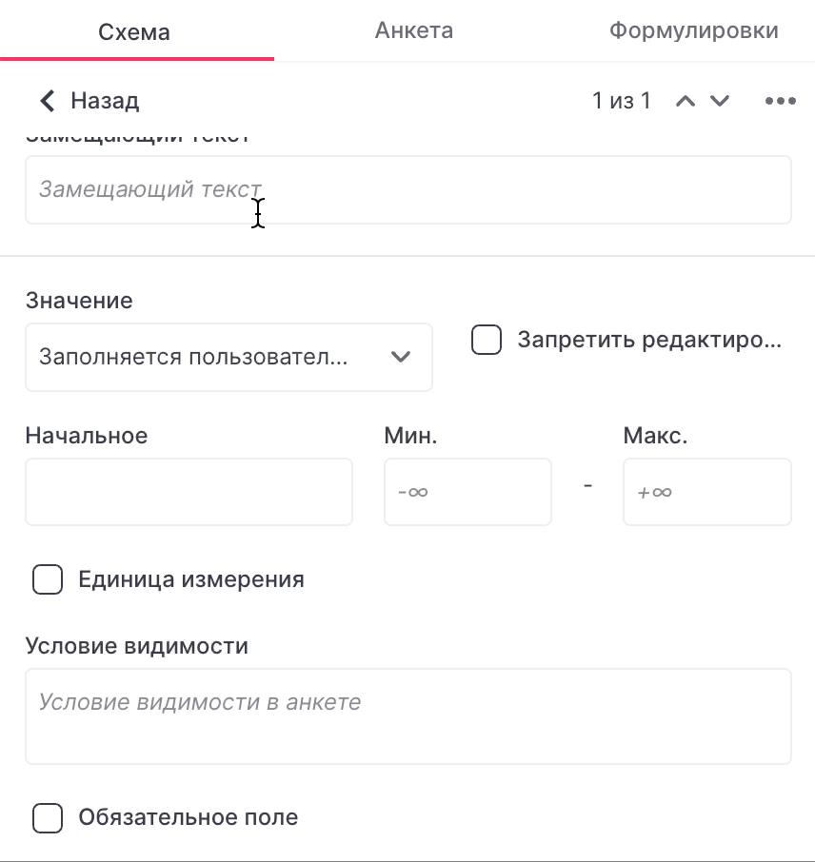Go to next item with down chevron
815x862 pixels.
(x=720, y=101)
